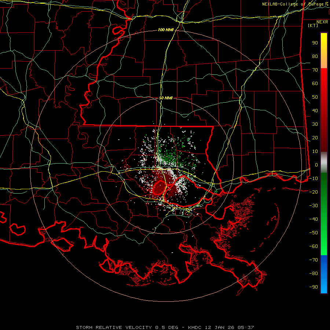Click the -10 value on the velocity scale

click(x=313, y=179)
